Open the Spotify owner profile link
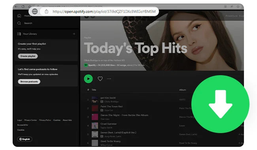 tap(92, 65)
